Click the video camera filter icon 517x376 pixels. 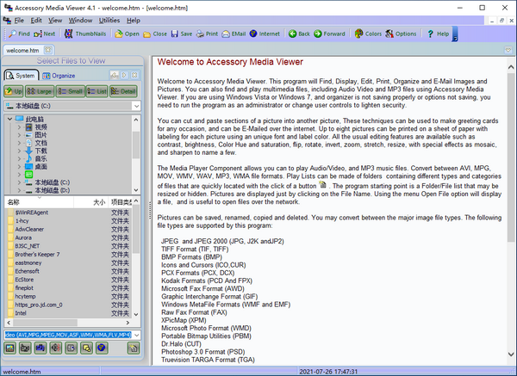click(x=25, y=348)
